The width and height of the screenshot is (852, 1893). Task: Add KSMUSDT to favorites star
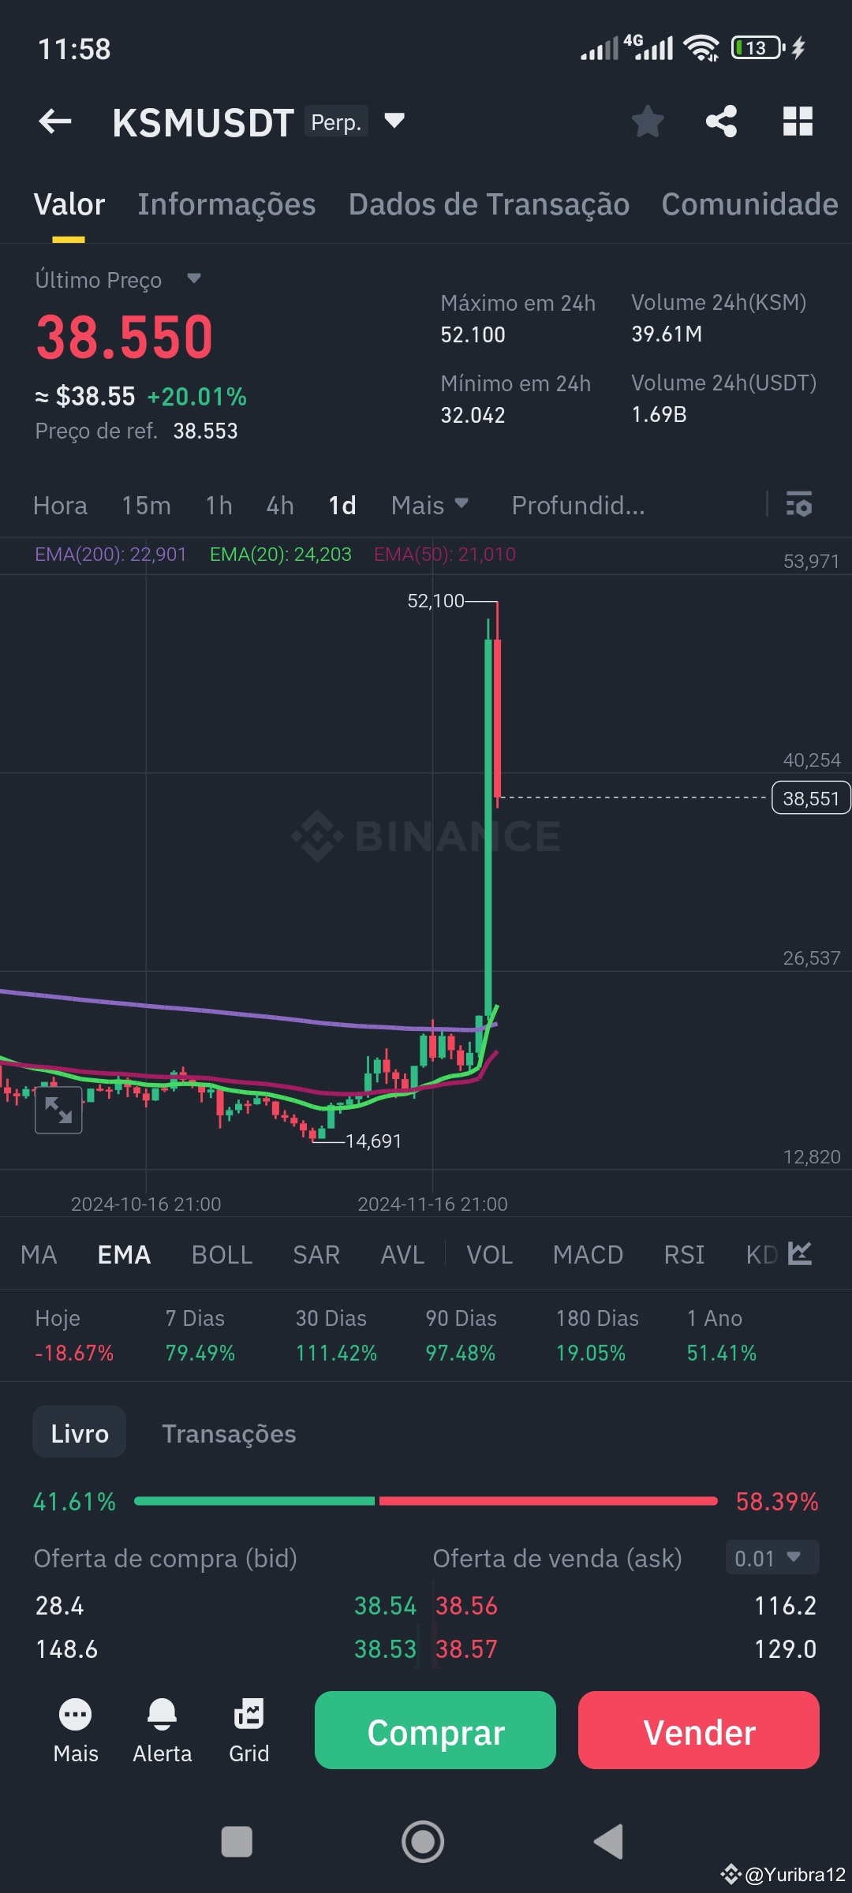click(x=648, y=121)
